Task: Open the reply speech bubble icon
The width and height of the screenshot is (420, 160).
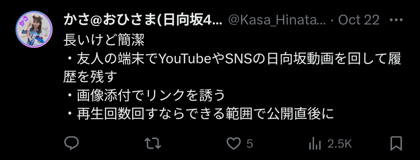Action: click(x=72, y=143)
